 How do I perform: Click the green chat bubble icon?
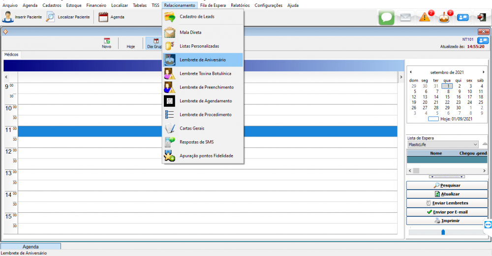(x=387, y=17)
